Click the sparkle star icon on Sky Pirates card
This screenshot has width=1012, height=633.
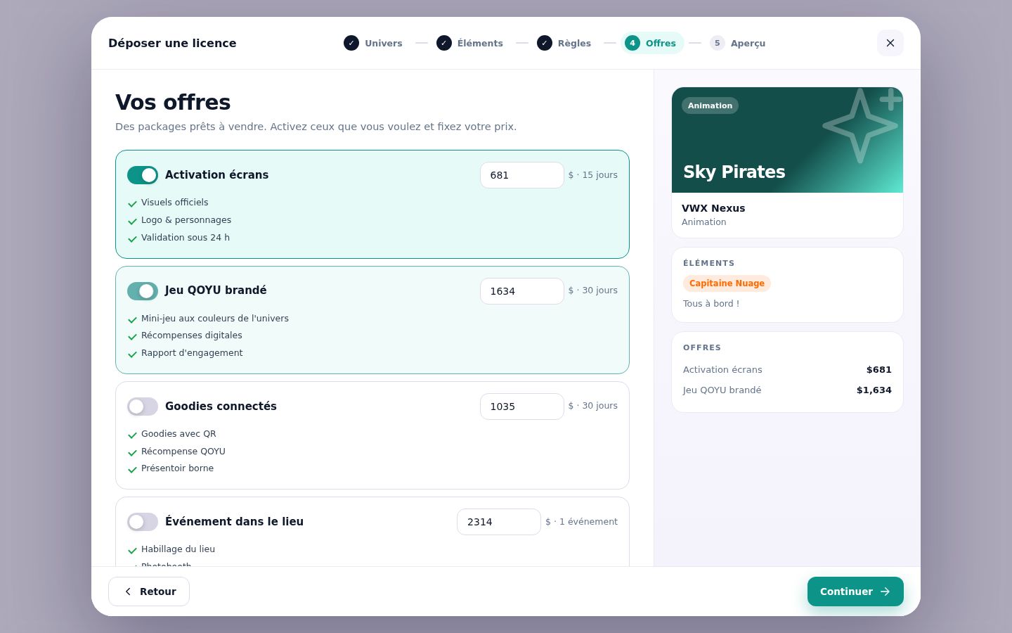tap(862, 125)
